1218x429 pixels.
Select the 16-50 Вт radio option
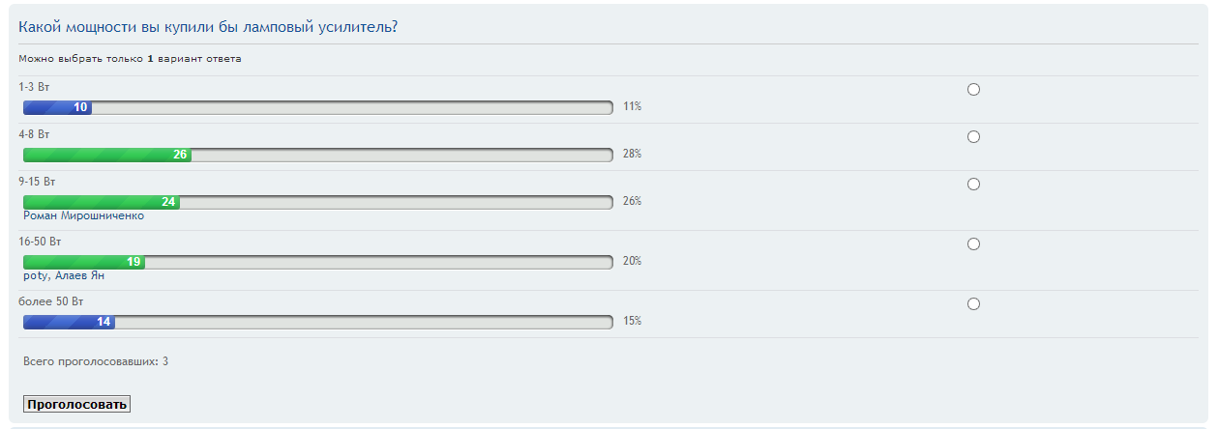tap(973, 244)
